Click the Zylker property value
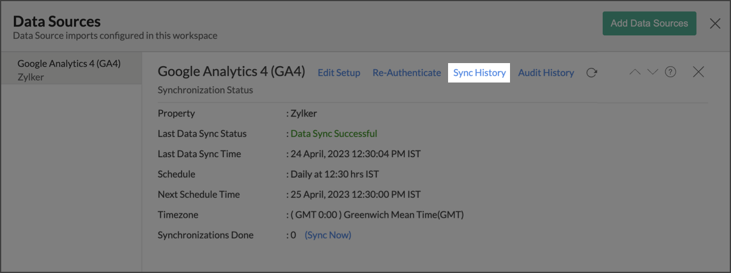The height and width of the screenshot is (273, 731). pyautogui.click(x=304, y=113)
